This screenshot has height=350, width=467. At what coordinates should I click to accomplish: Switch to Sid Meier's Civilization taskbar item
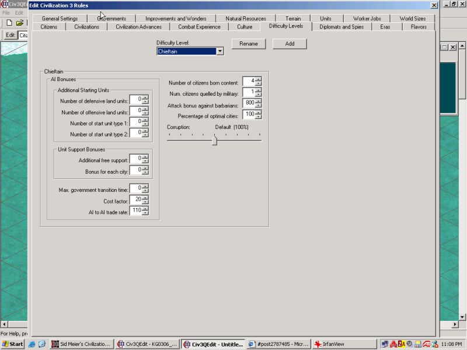[x=81, y=344]
